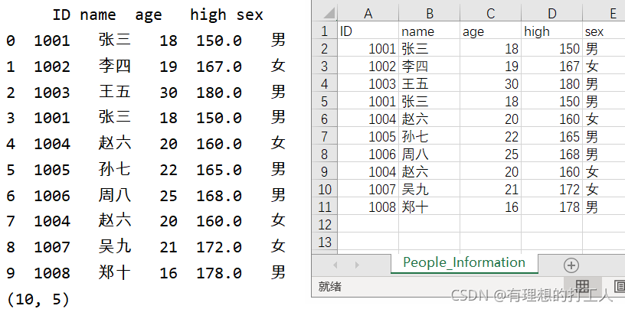Click 167.0 in the printed DataFrame output

tap(219, 66)
